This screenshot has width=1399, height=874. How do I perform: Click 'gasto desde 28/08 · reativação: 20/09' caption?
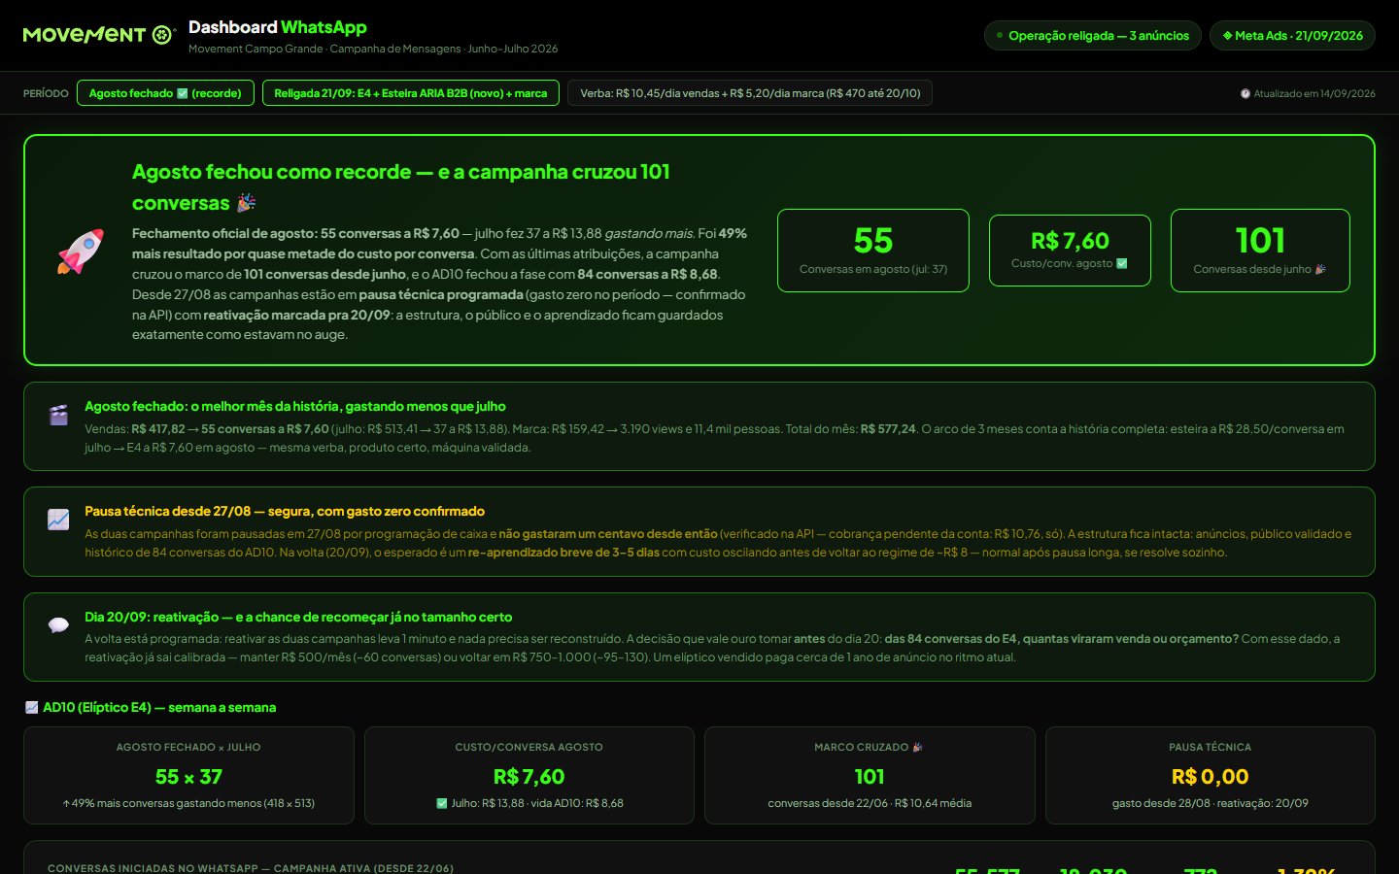1211,803
